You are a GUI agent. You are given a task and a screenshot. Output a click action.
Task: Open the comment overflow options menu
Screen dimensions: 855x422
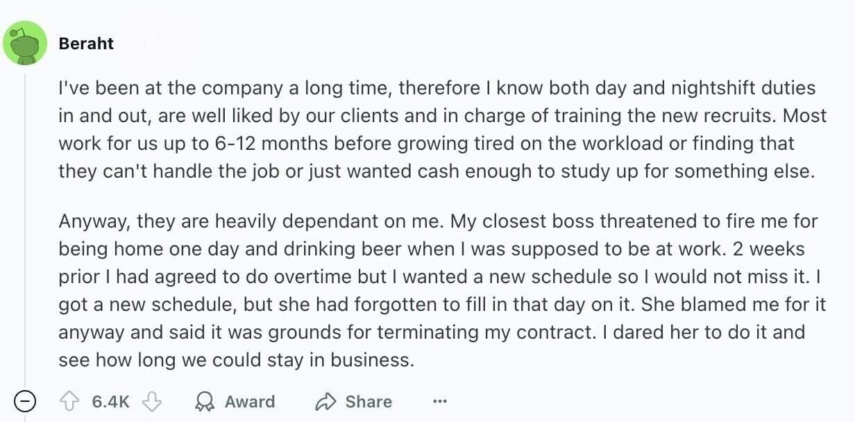pos(439,401)
